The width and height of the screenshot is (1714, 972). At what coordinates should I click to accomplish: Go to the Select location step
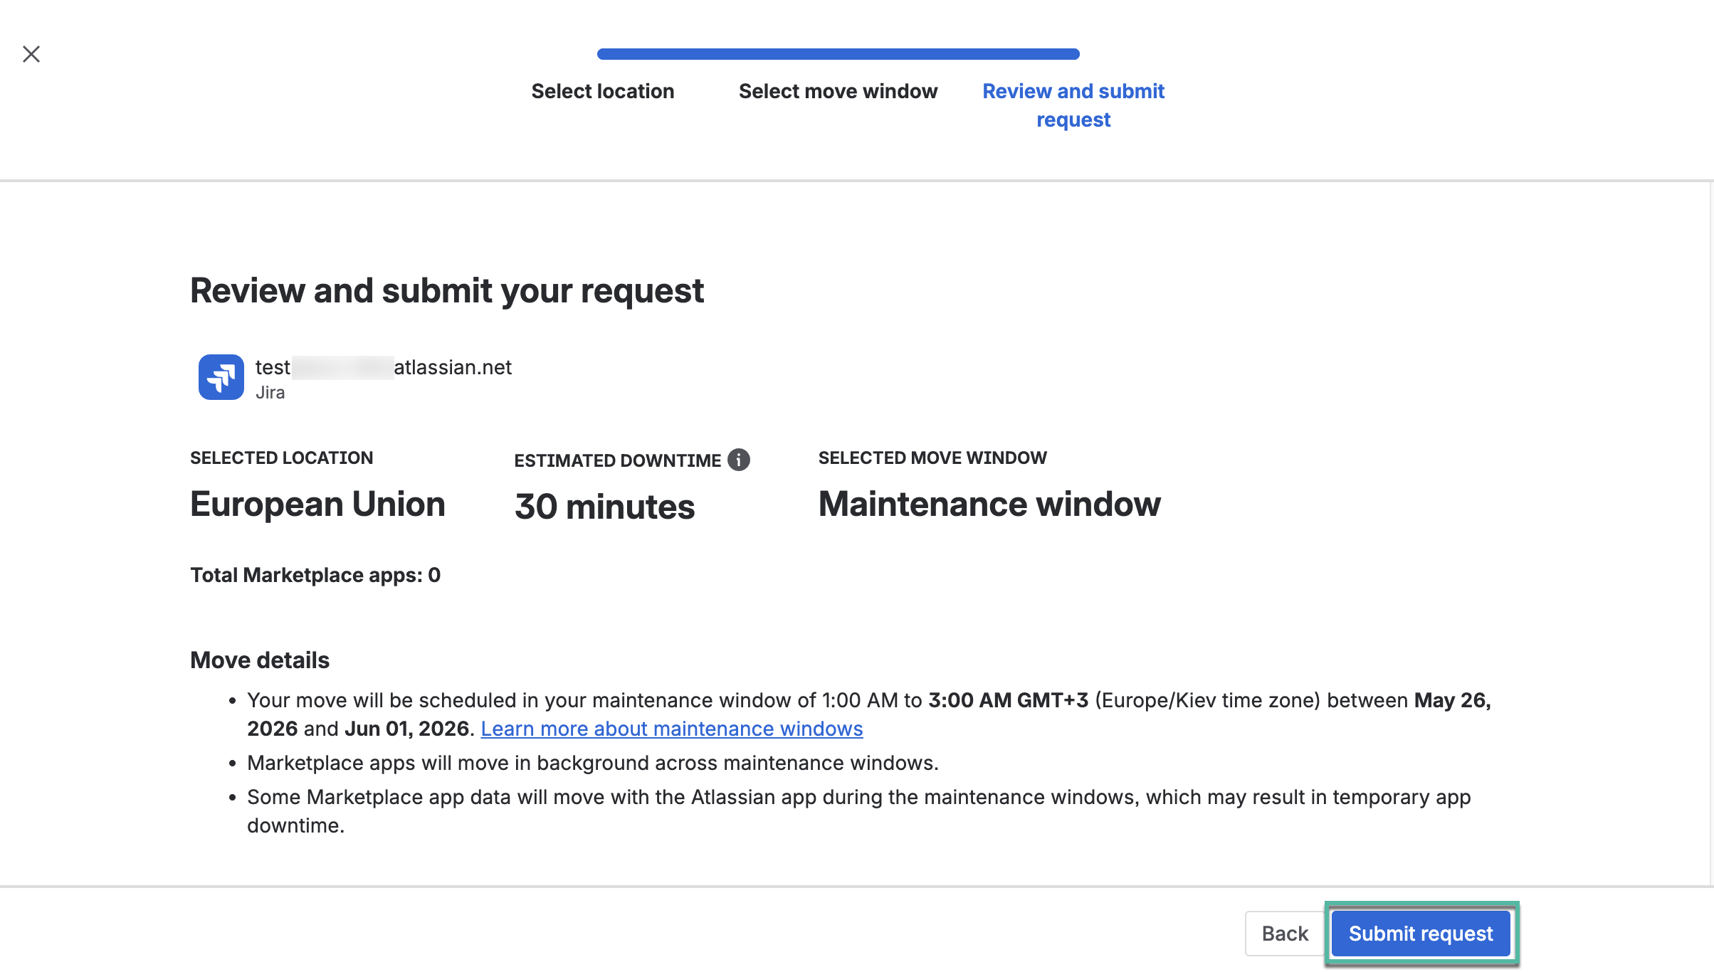click(602, 91)
